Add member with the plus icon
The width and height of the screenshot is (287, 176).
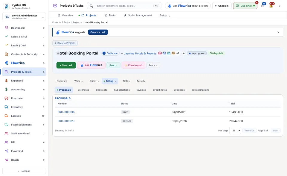(x=184, y=53)
